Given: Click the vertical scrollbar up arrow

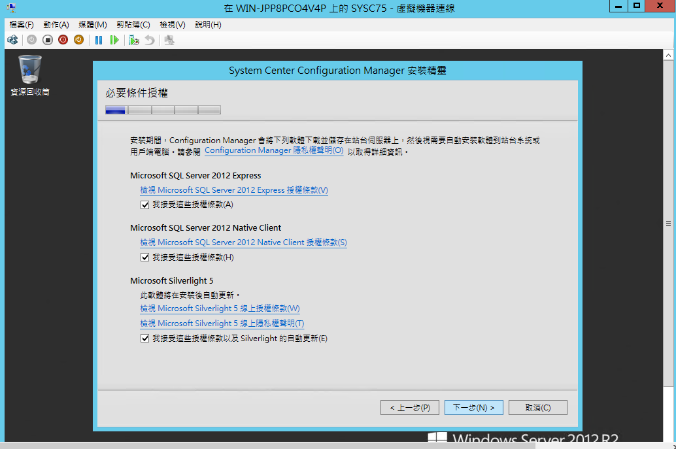Looking at the screenshot, I should (x=668, y=55).
